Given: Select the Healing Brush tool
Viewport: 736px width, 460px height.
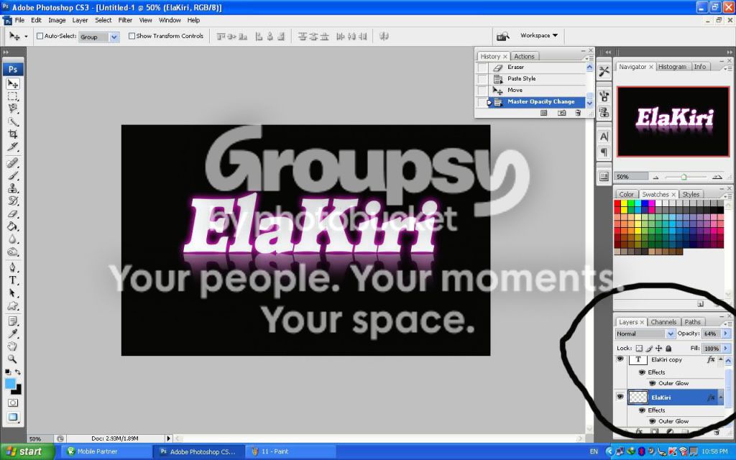Looking at the screenshot, I should (13, 163).
